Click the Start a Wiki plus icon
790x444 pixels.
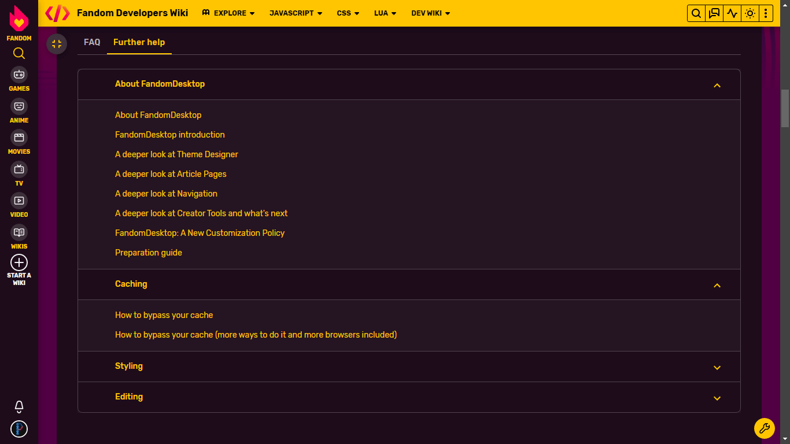point(19,262)
